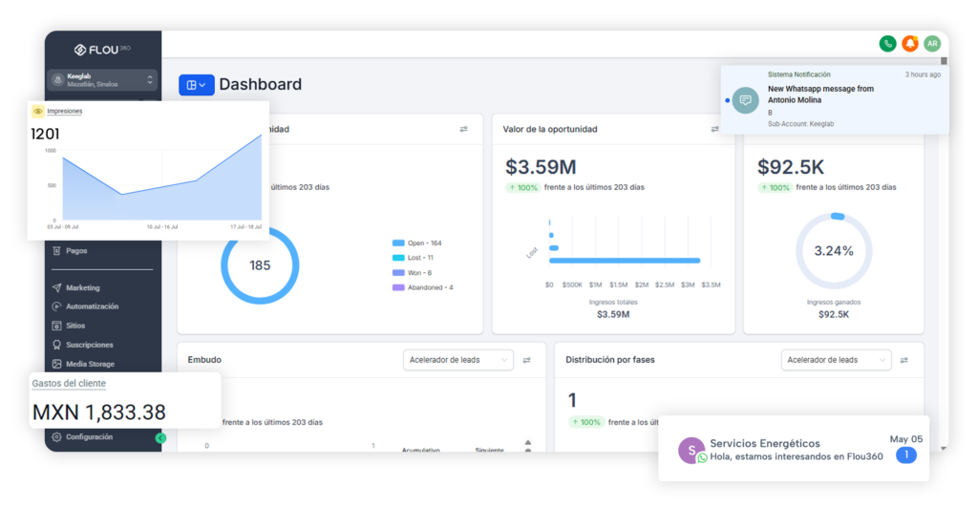Screen dimensions: 978x506
Task: Open the blue dashboard layout dropdown
Action: [196, 85]
